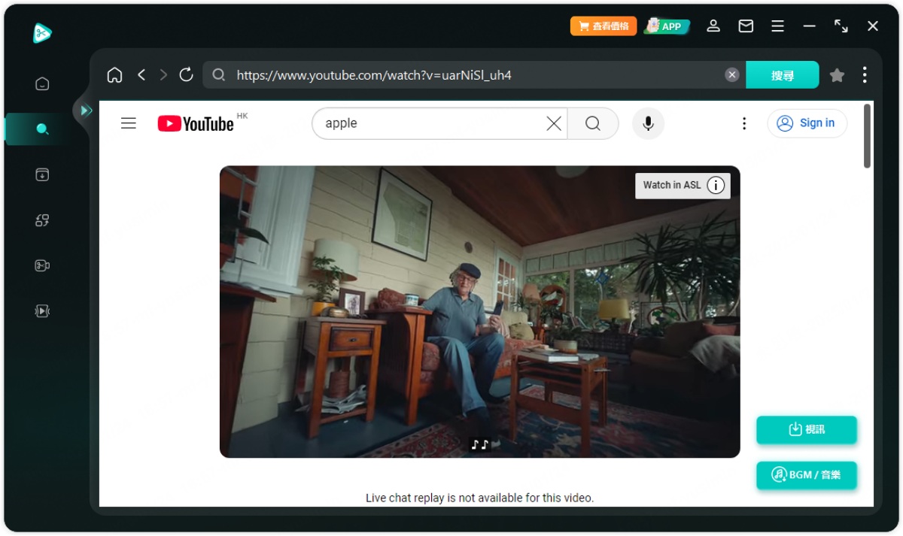Open YouTube settings three-dot menu
The width and height of the screenshot is (903, 536).
tap(744, 123)
